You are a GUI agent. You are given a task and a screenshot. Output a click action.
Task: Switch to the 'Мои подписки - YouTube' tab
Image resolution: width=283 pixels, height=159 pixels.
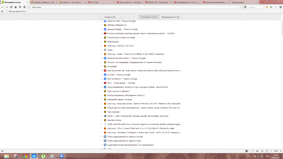click(x=130, y=2)
